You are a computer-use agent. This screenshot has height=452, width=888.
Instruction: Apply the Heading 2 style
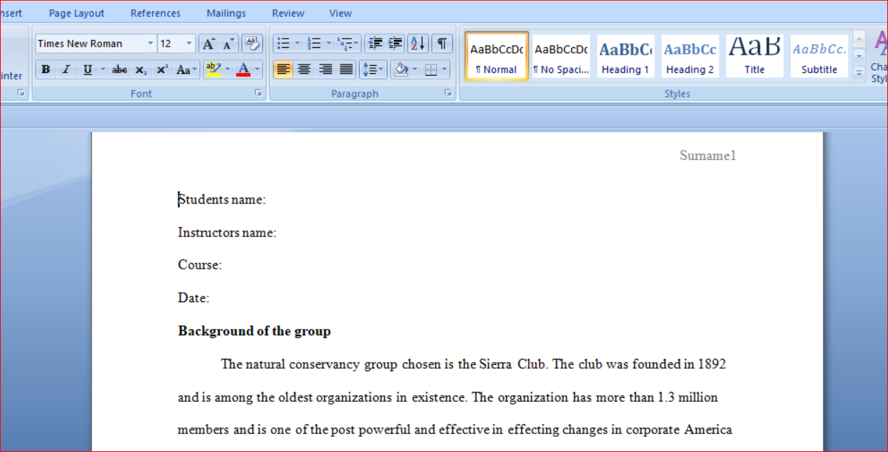tap(689, 56)
